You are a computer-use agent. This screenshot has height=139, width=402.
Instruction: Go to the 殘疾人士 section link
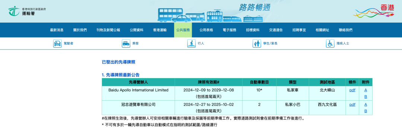(x=343, y=43)
